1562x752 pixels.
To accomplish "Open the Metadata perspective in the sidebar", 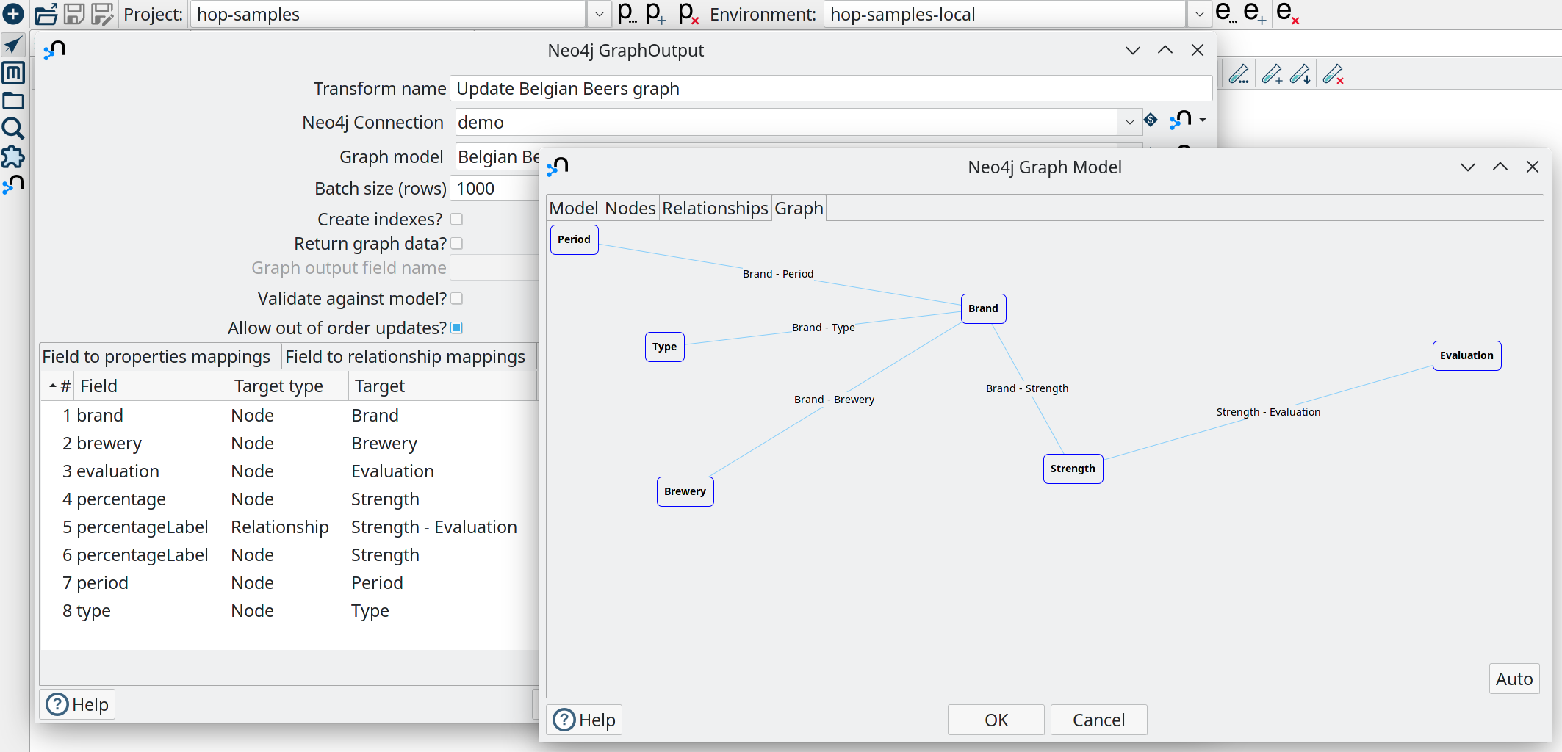I will [x=13, y=73].
